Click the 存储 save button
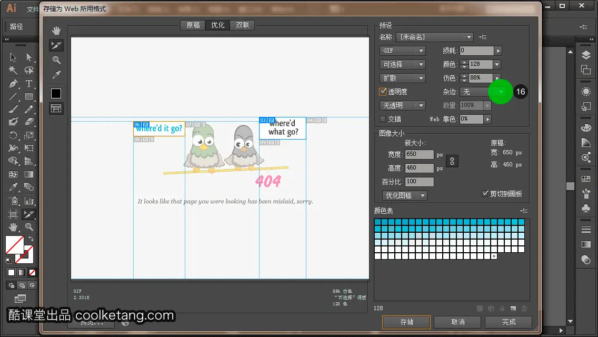Screen dimensions: 598x337 [x=406, y=322]
